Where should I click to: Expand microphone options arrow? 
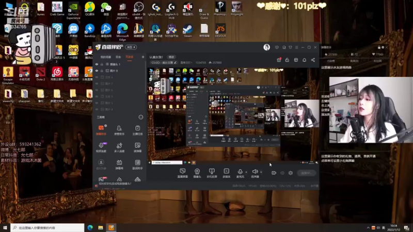tap(246, 172)
